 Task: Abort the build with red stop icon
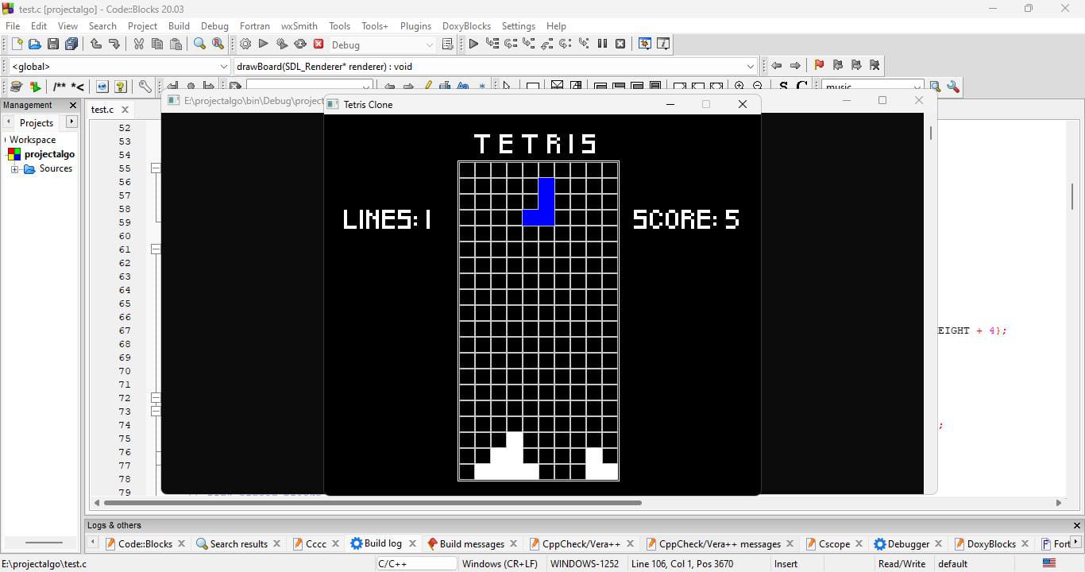coord(319,44)
